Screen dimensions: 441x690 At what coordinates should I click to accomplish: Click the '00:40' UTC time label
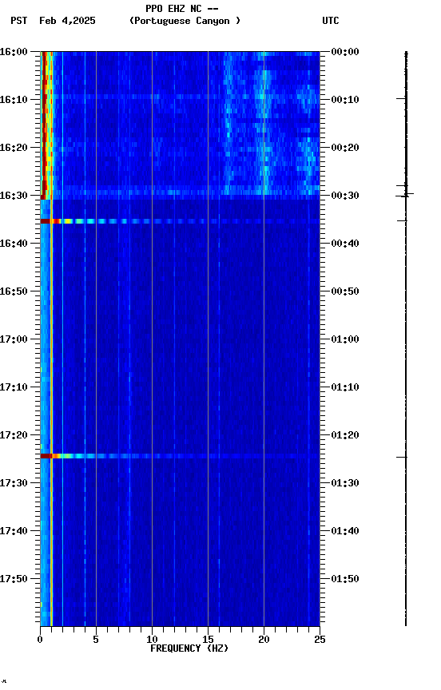tap(345, 244)
